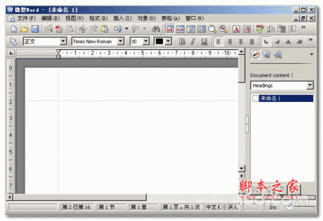The width and height of the screenshot is (323, 221).
Task: Export as PDF using the red PDF icon
Action: coord(59,29)
